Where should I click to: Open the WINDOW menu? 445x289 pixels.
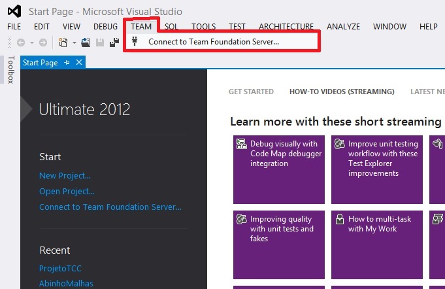389,27
